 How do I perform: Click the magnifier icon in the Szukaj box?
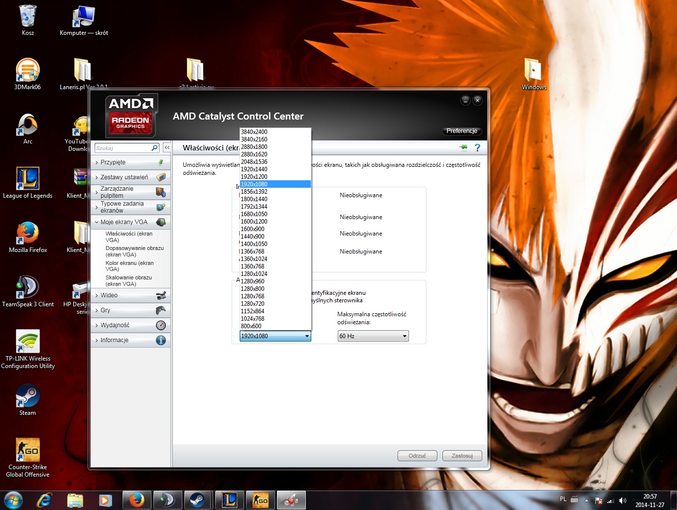(154, 148)
